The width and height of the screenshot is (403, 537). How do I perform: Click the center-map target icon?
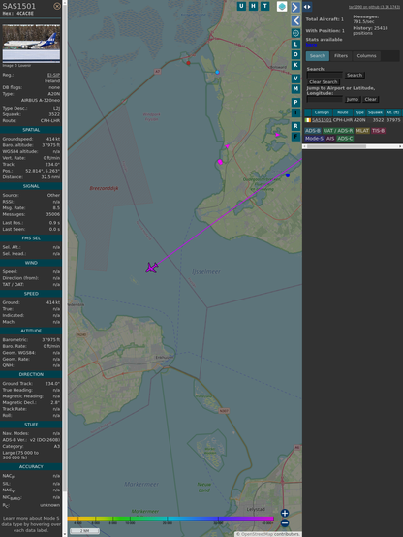295,33
